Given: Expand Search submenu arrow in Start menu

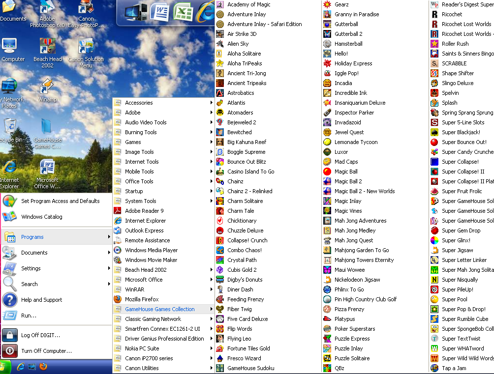Looking at the screenshot, I should [x=109, y=284].
